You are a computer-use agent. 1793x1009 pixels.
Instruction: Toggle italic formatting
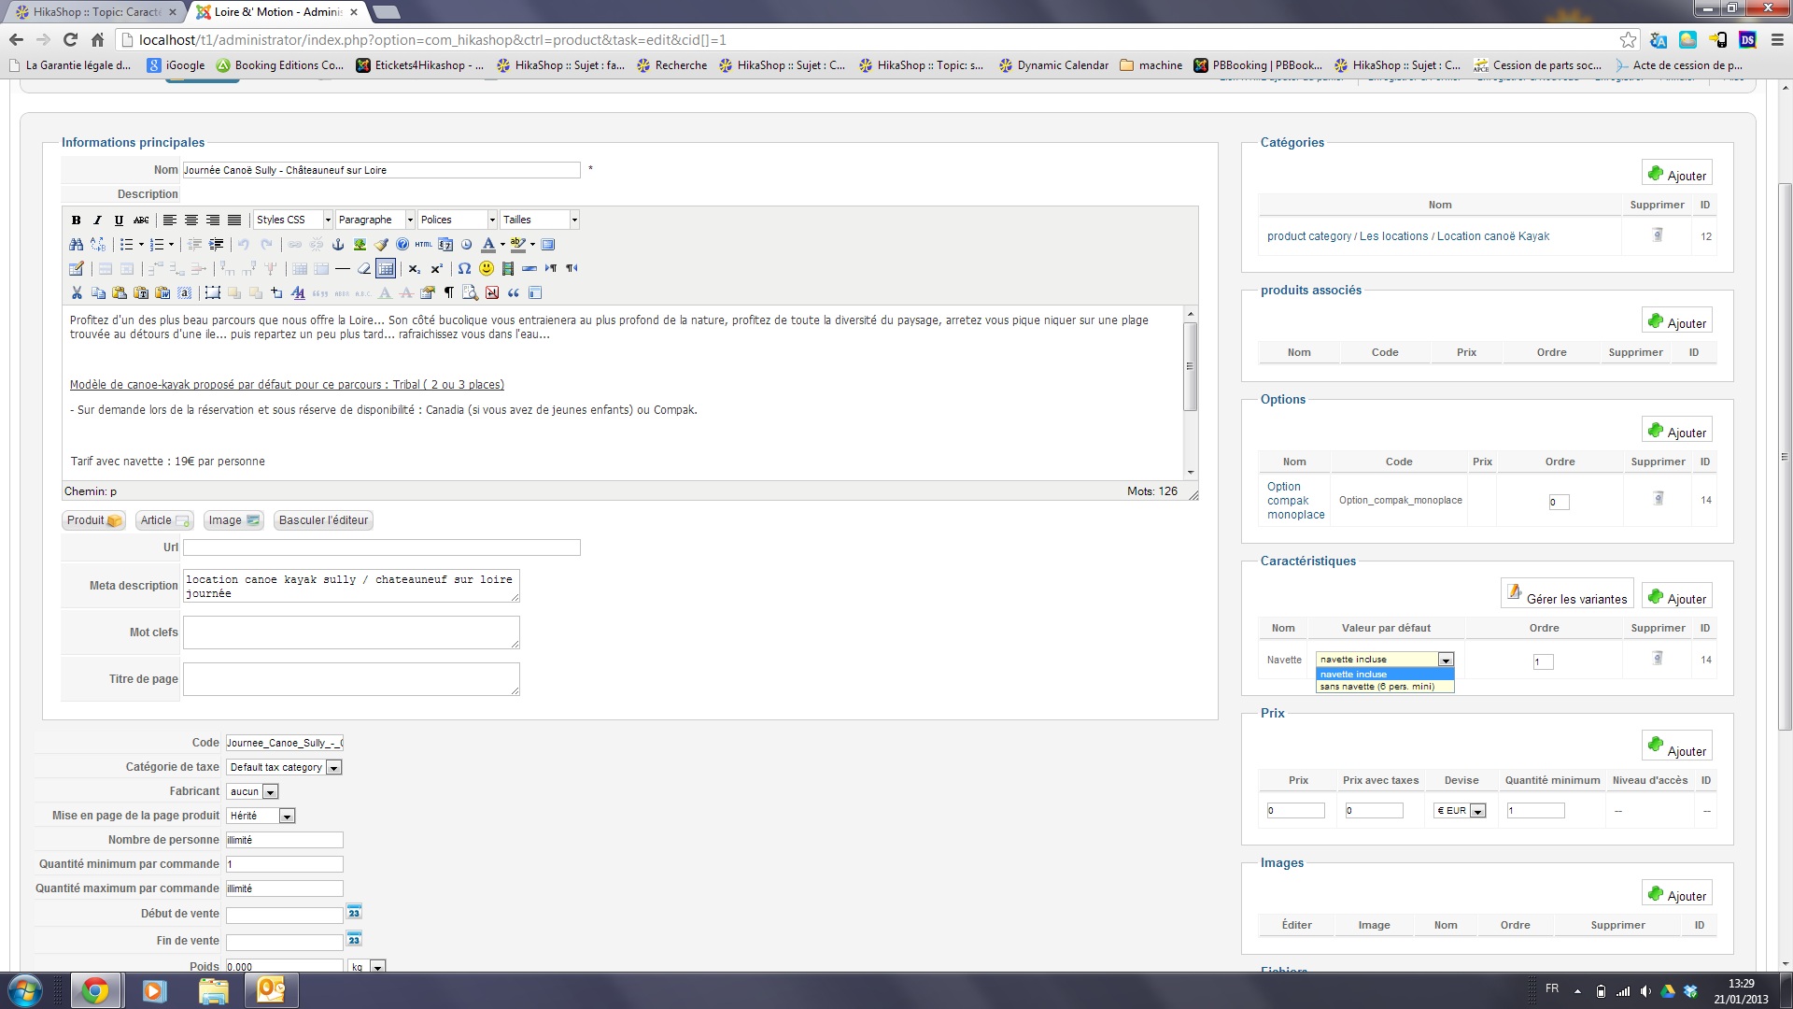tap(97, 220)
